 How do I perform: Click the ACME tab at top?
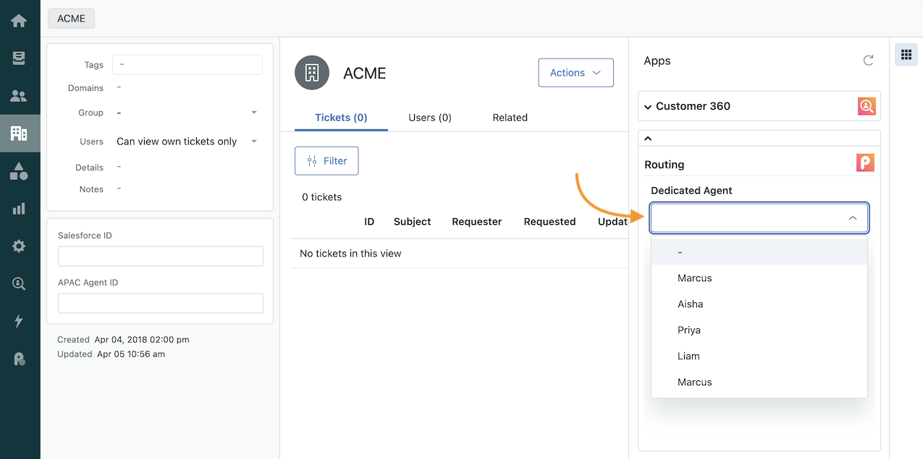coord(71,19)
